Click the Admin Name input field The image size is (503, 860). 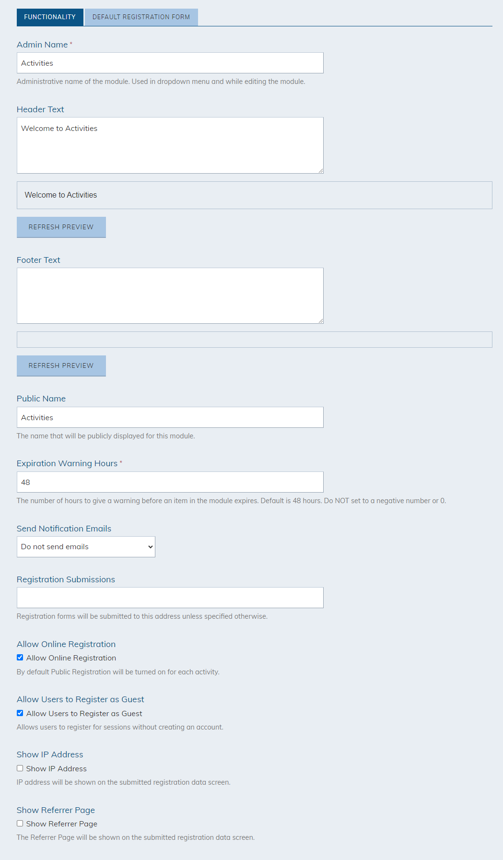tap(170, 63)
